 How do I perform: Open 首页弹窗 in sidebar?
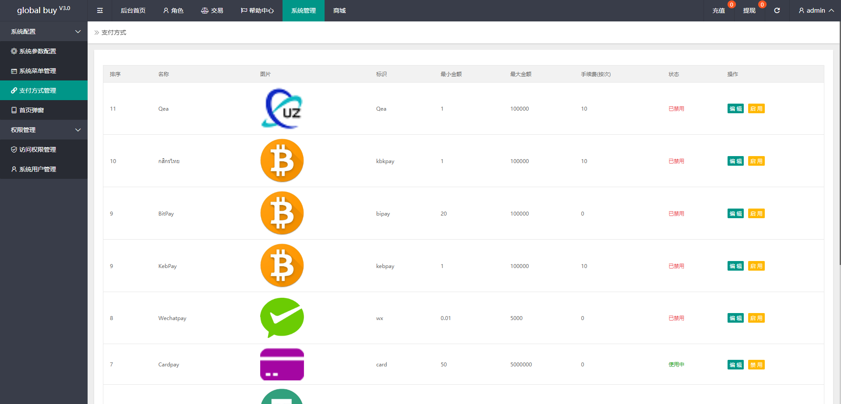coord(44,110)
